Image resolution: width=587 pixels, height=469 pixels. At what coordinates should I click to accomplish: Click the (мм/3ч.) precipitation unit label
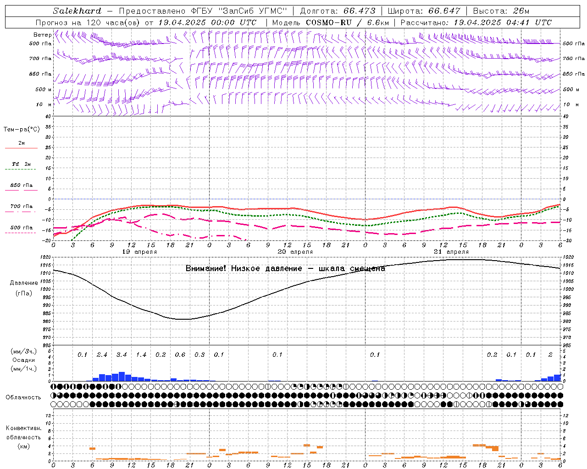[x=23, y=351]
